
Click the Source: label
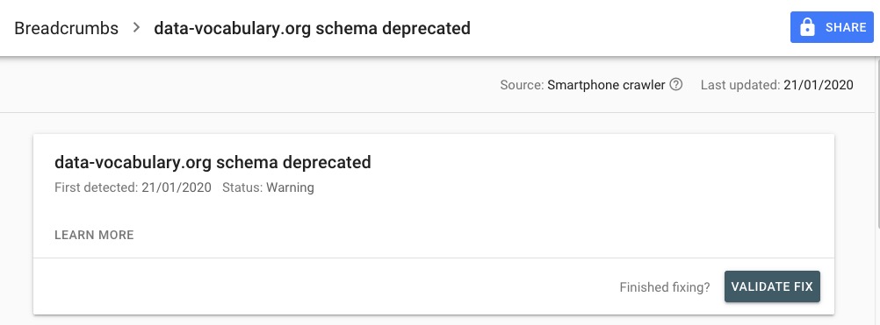point(522,85)
